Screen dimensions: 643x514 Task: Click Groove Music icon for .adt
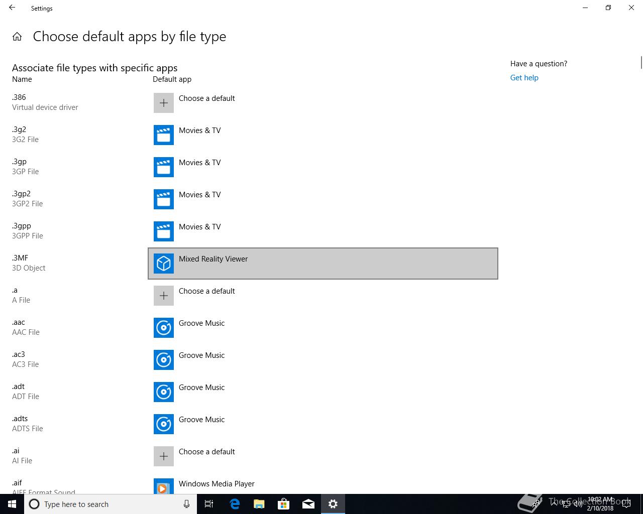click(x=164, y=392)
